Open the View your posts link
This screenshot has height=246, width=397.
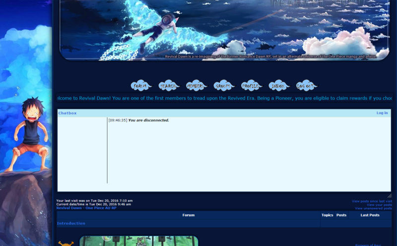point(379,205)
